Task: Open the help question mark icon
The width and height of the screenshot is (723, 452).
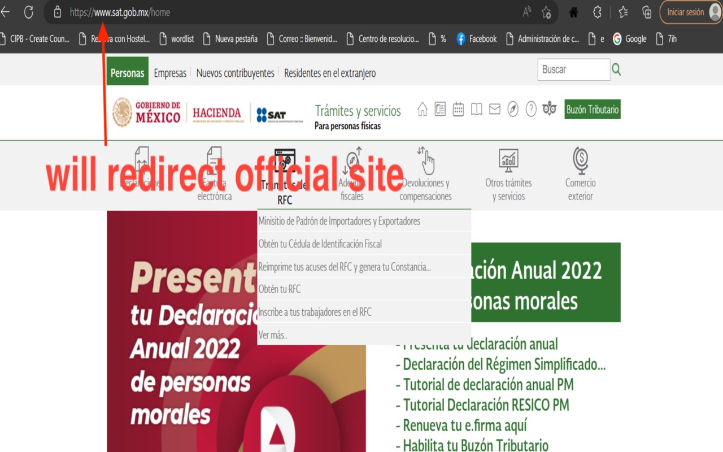Action: 531,109
